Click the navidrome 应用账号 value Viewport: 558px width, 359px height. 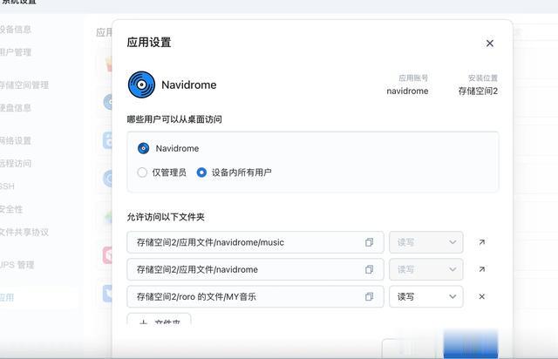[x=407, y=91]
